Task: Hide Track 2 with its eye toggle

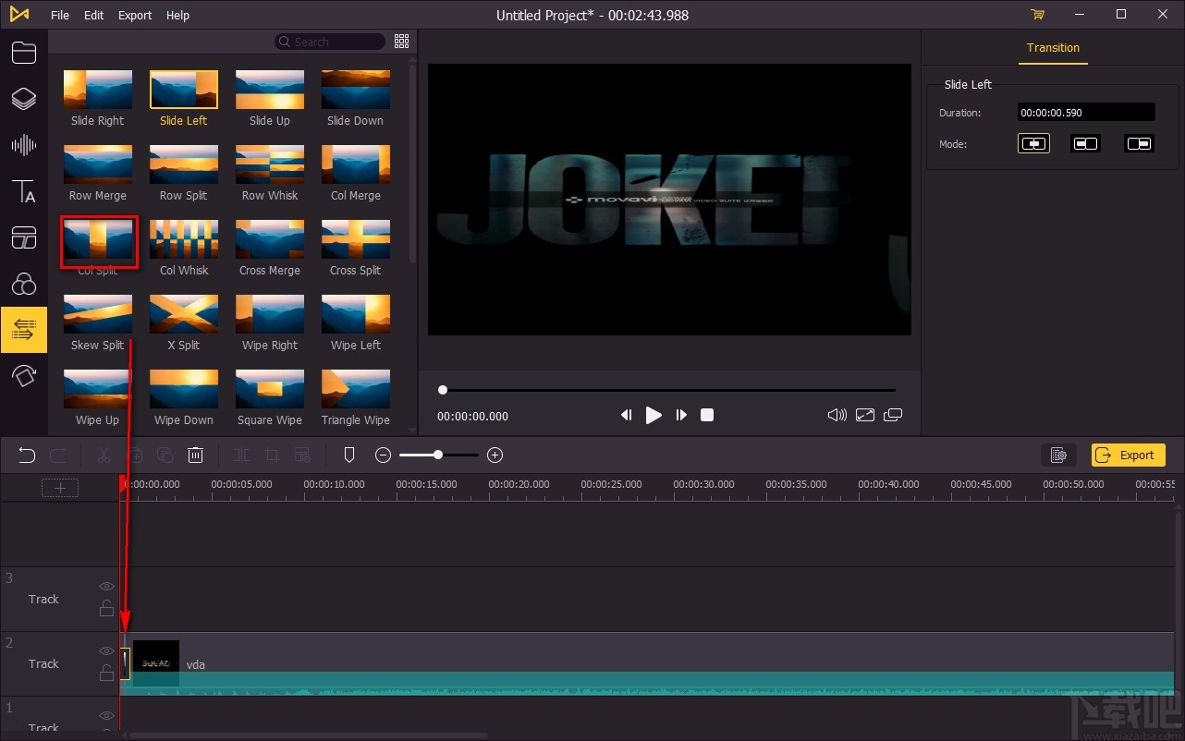Action: 106,650
